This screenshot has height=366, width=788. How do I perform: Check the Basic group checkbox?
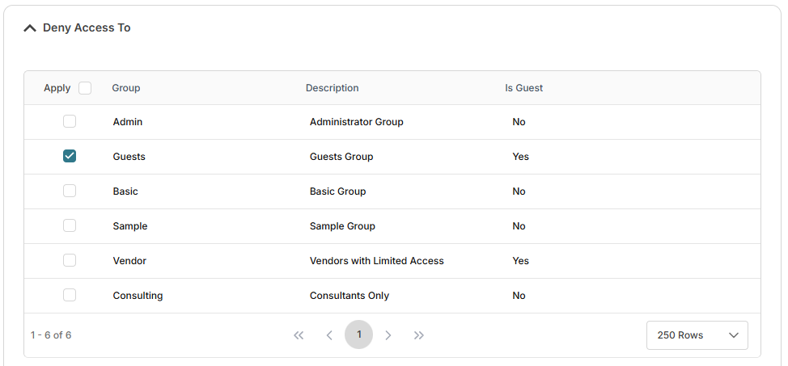[70, 191]
